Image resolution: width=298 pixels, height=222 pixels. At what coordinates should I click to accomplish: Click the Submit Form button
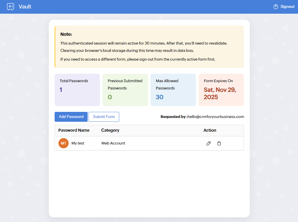(104, 117)
